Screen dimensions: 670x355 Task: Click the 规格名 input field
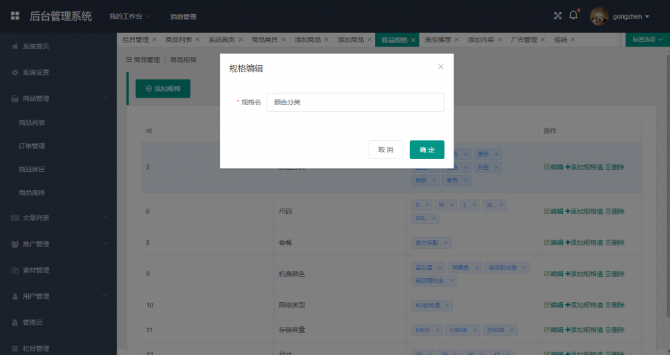(356, 102)
